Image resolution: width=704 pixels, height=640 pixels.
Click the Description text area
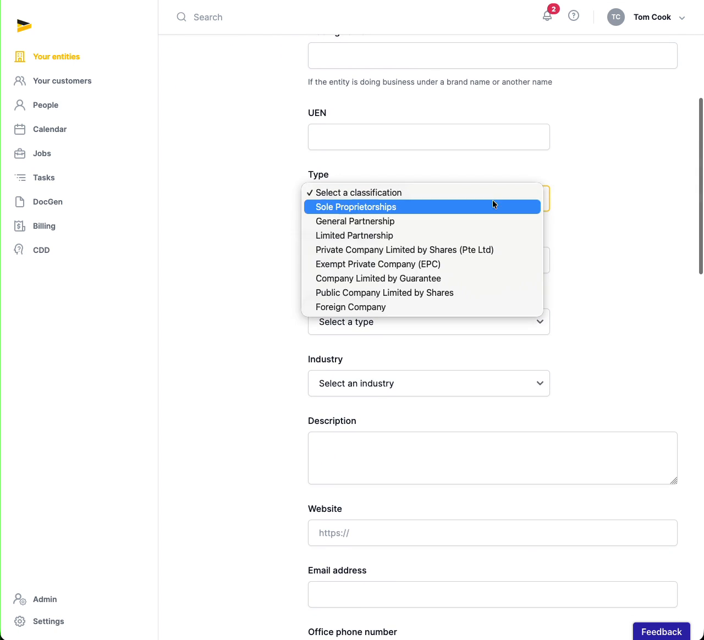coord(493,458)
